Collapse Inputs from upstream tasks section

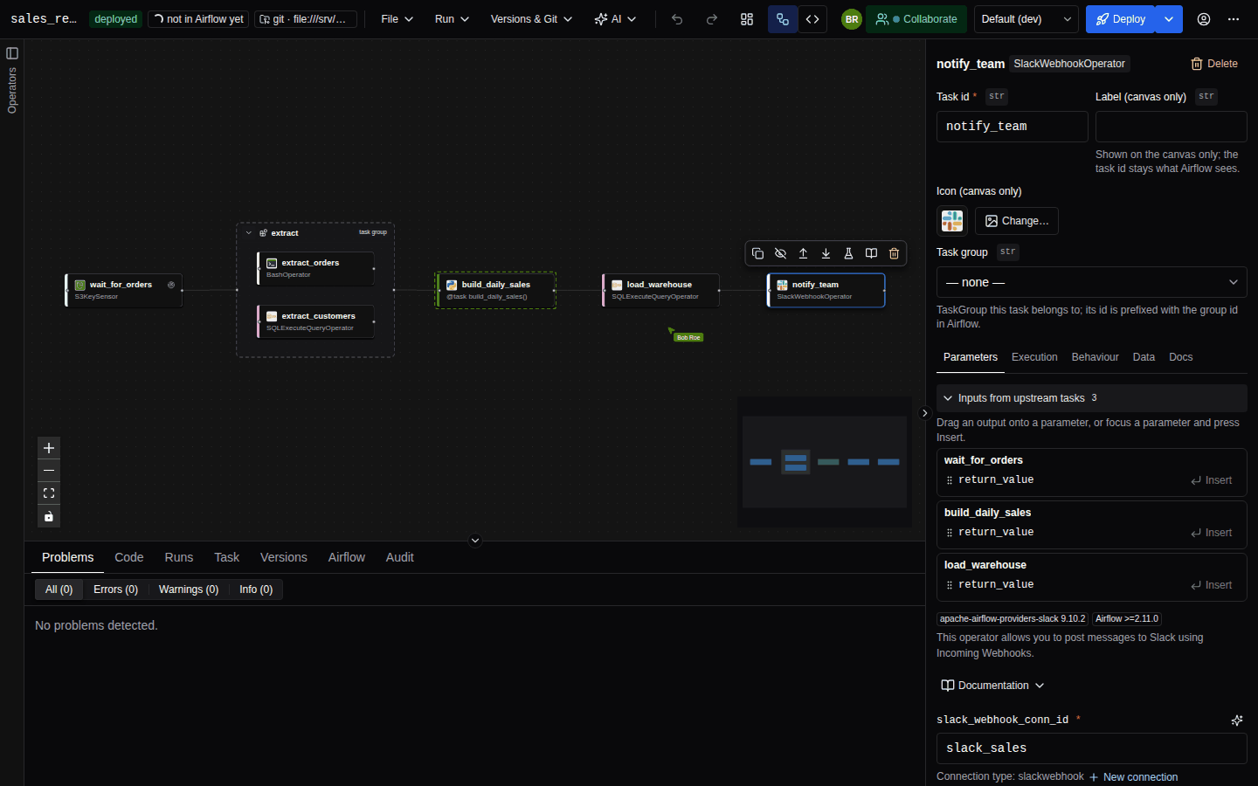coord(1091,398)
